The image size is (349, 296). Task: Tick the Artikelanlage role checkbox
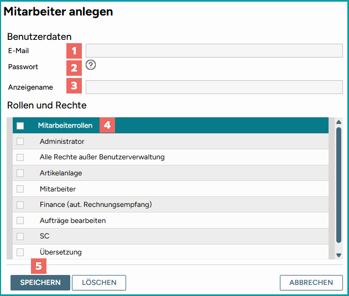20,173
